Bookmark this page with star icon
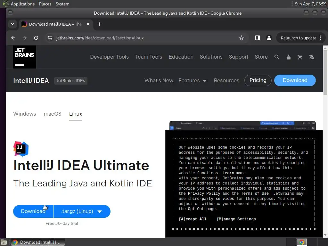This screenshot has width=328, height=246. pyautogui.click(x=242, y=38)
